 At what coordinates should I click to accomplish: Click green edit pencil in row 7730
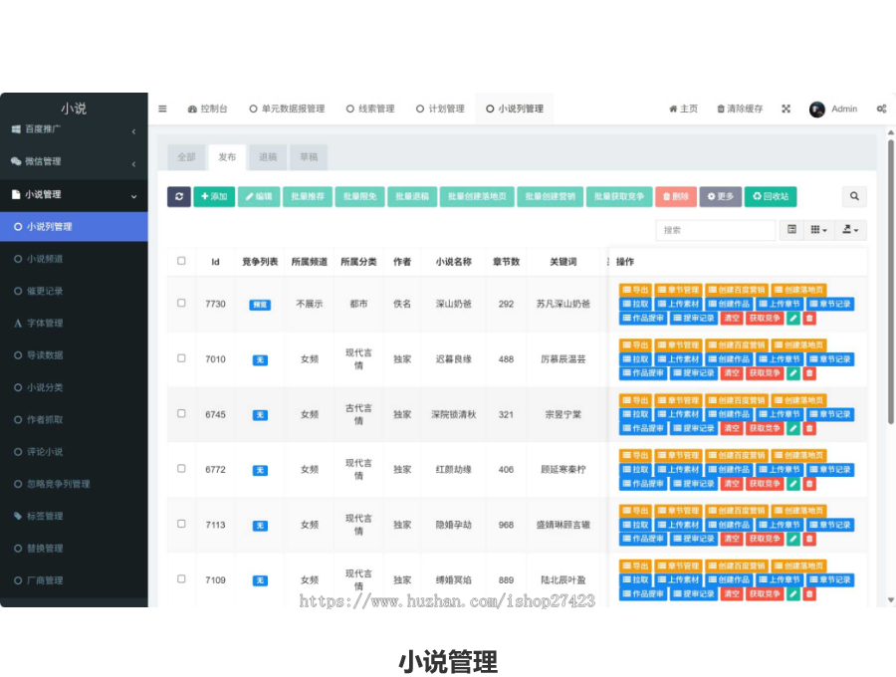(x=793, y=319)
